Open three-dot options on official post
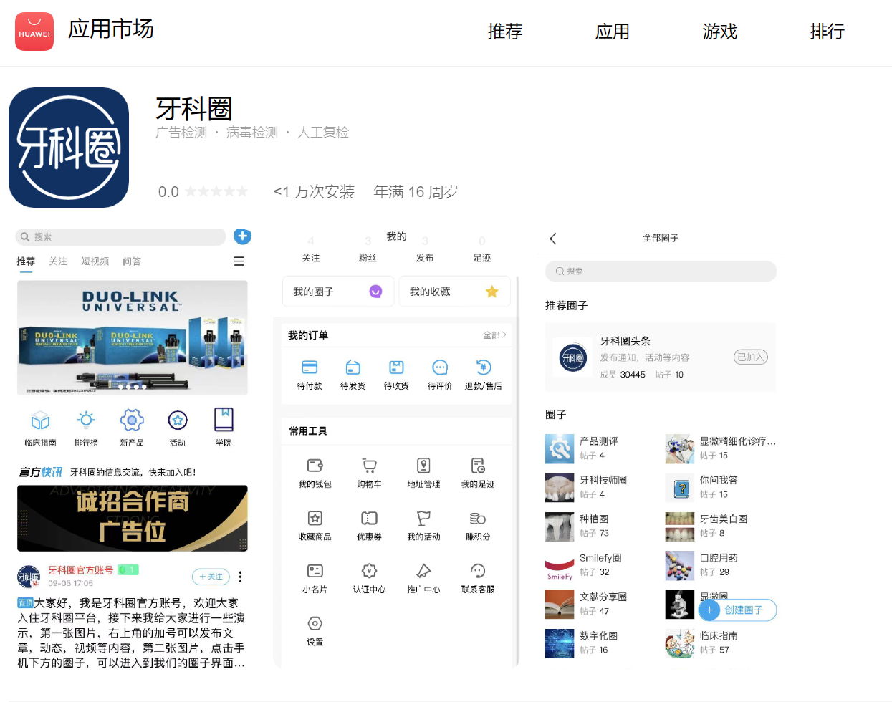This screenshot has height=702, width=892. [x=240, y=577]
